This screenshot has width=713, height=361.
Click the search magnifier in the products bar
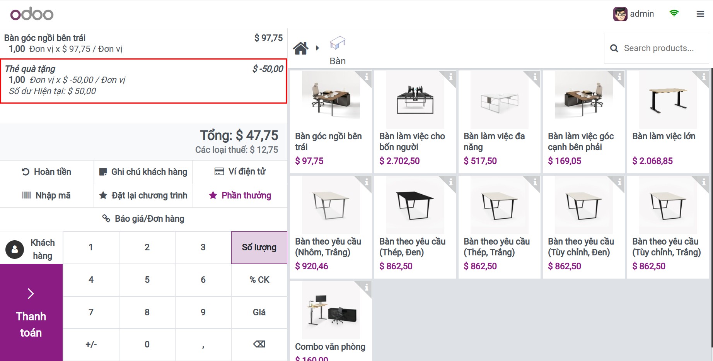[x=614, y=48]
